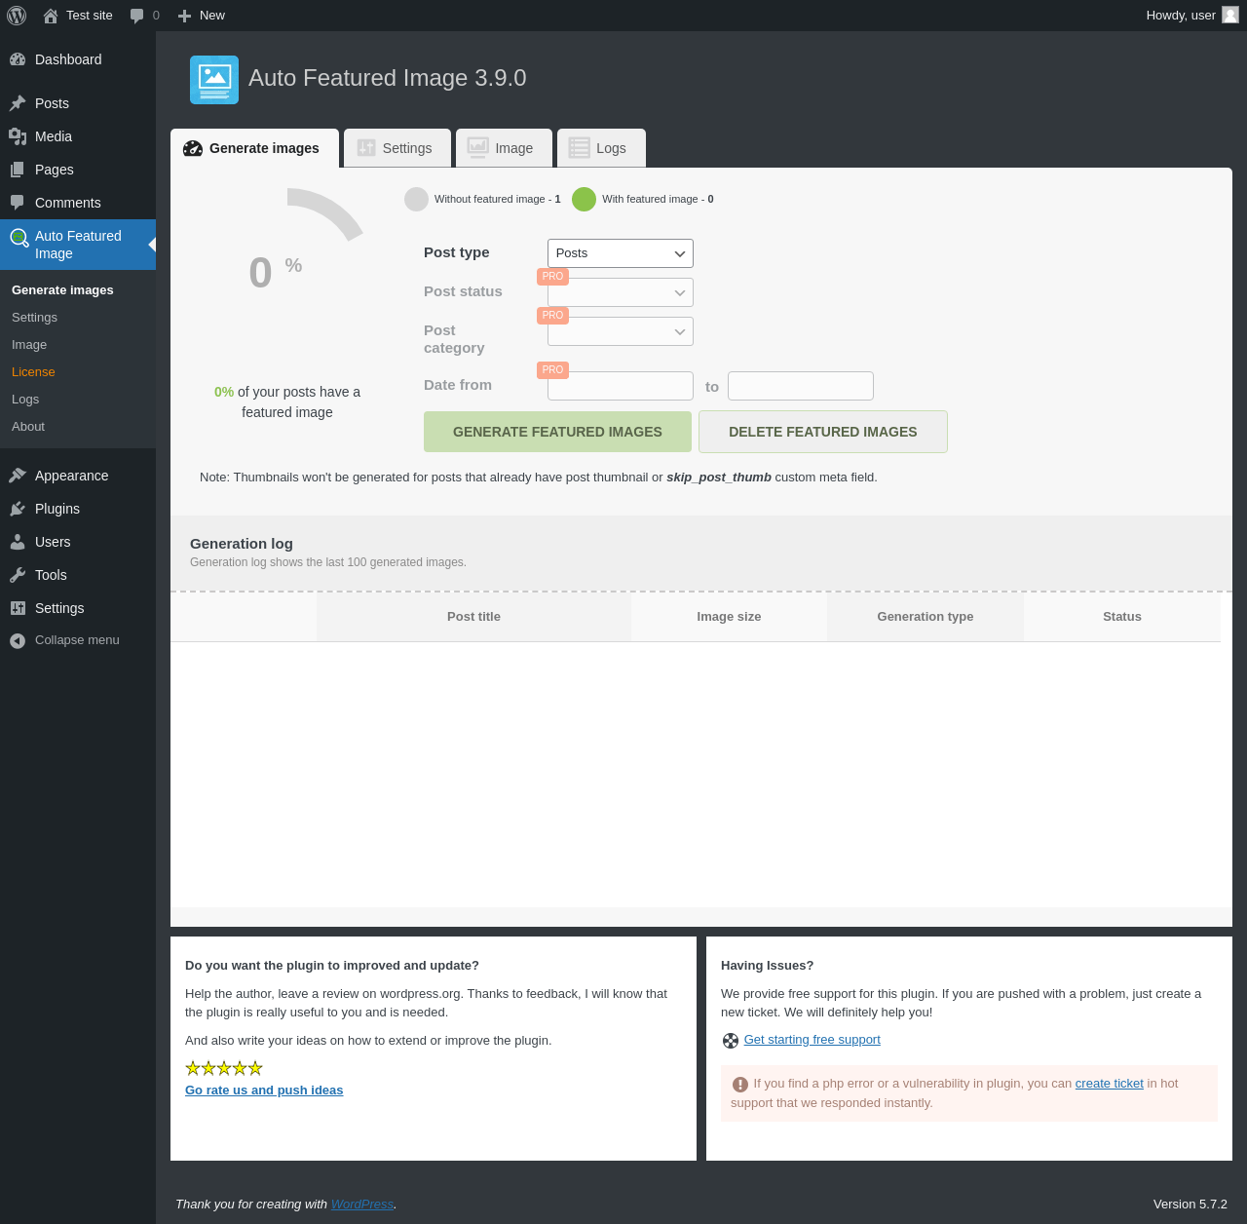
Task: Click the Plugins plug icon
Action: 18,509
